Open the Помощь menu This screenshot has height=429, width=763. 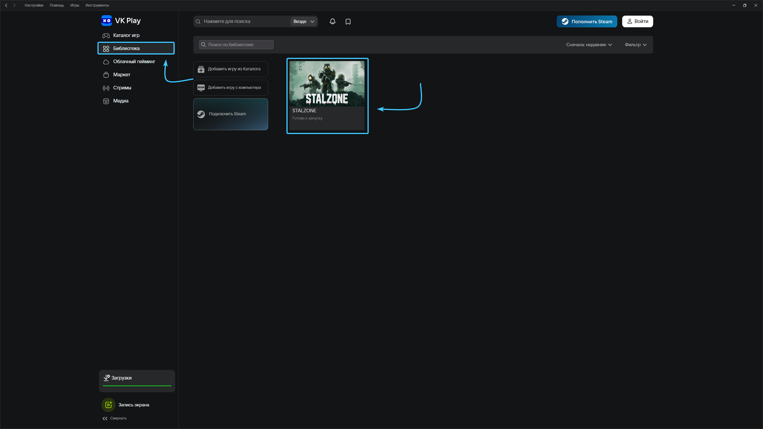57,5
